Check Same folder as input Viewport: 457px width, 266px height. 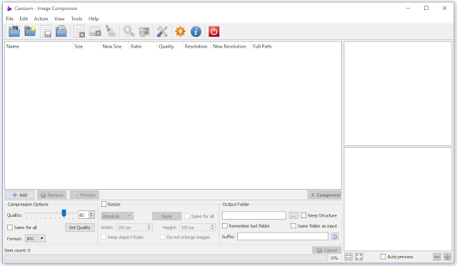point(293,225)
